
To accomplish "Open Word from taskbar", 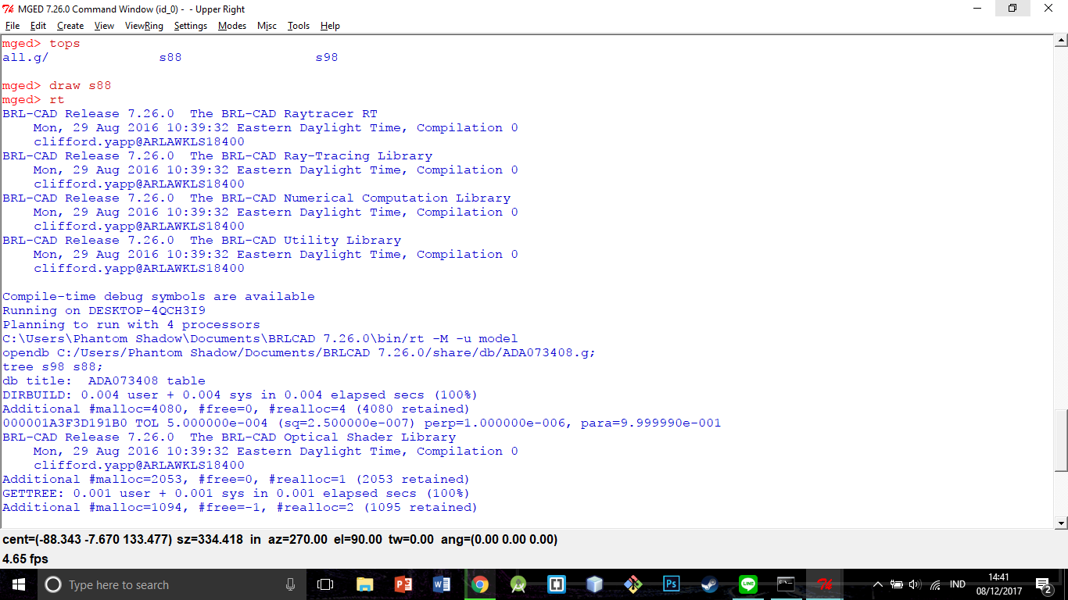I will pos(441,584).
